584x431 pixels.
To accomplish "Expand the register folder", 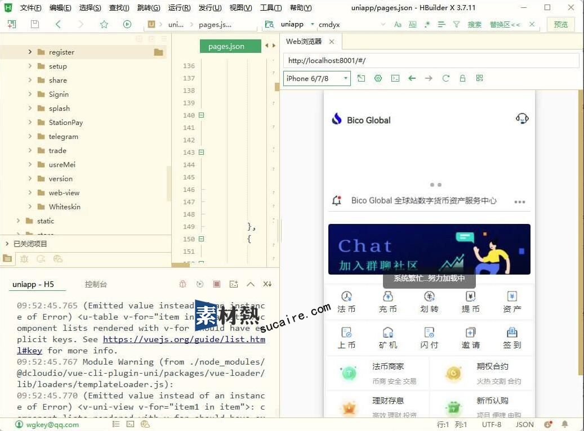I will click(x=30, y=52).
